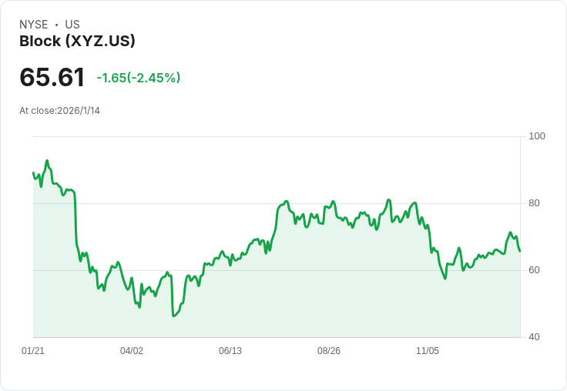Open the Block (XYZ.US) stock title
This screenshot has height=391, width=567.
(x=77, y=41)
